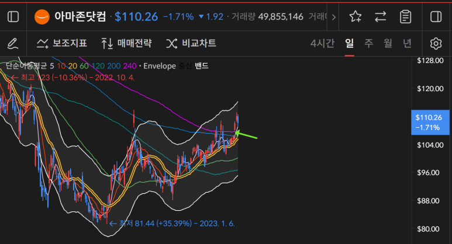The image size is (452, 244).
Task: Click the $88.00 price axis label
Action: click(428, 201)
